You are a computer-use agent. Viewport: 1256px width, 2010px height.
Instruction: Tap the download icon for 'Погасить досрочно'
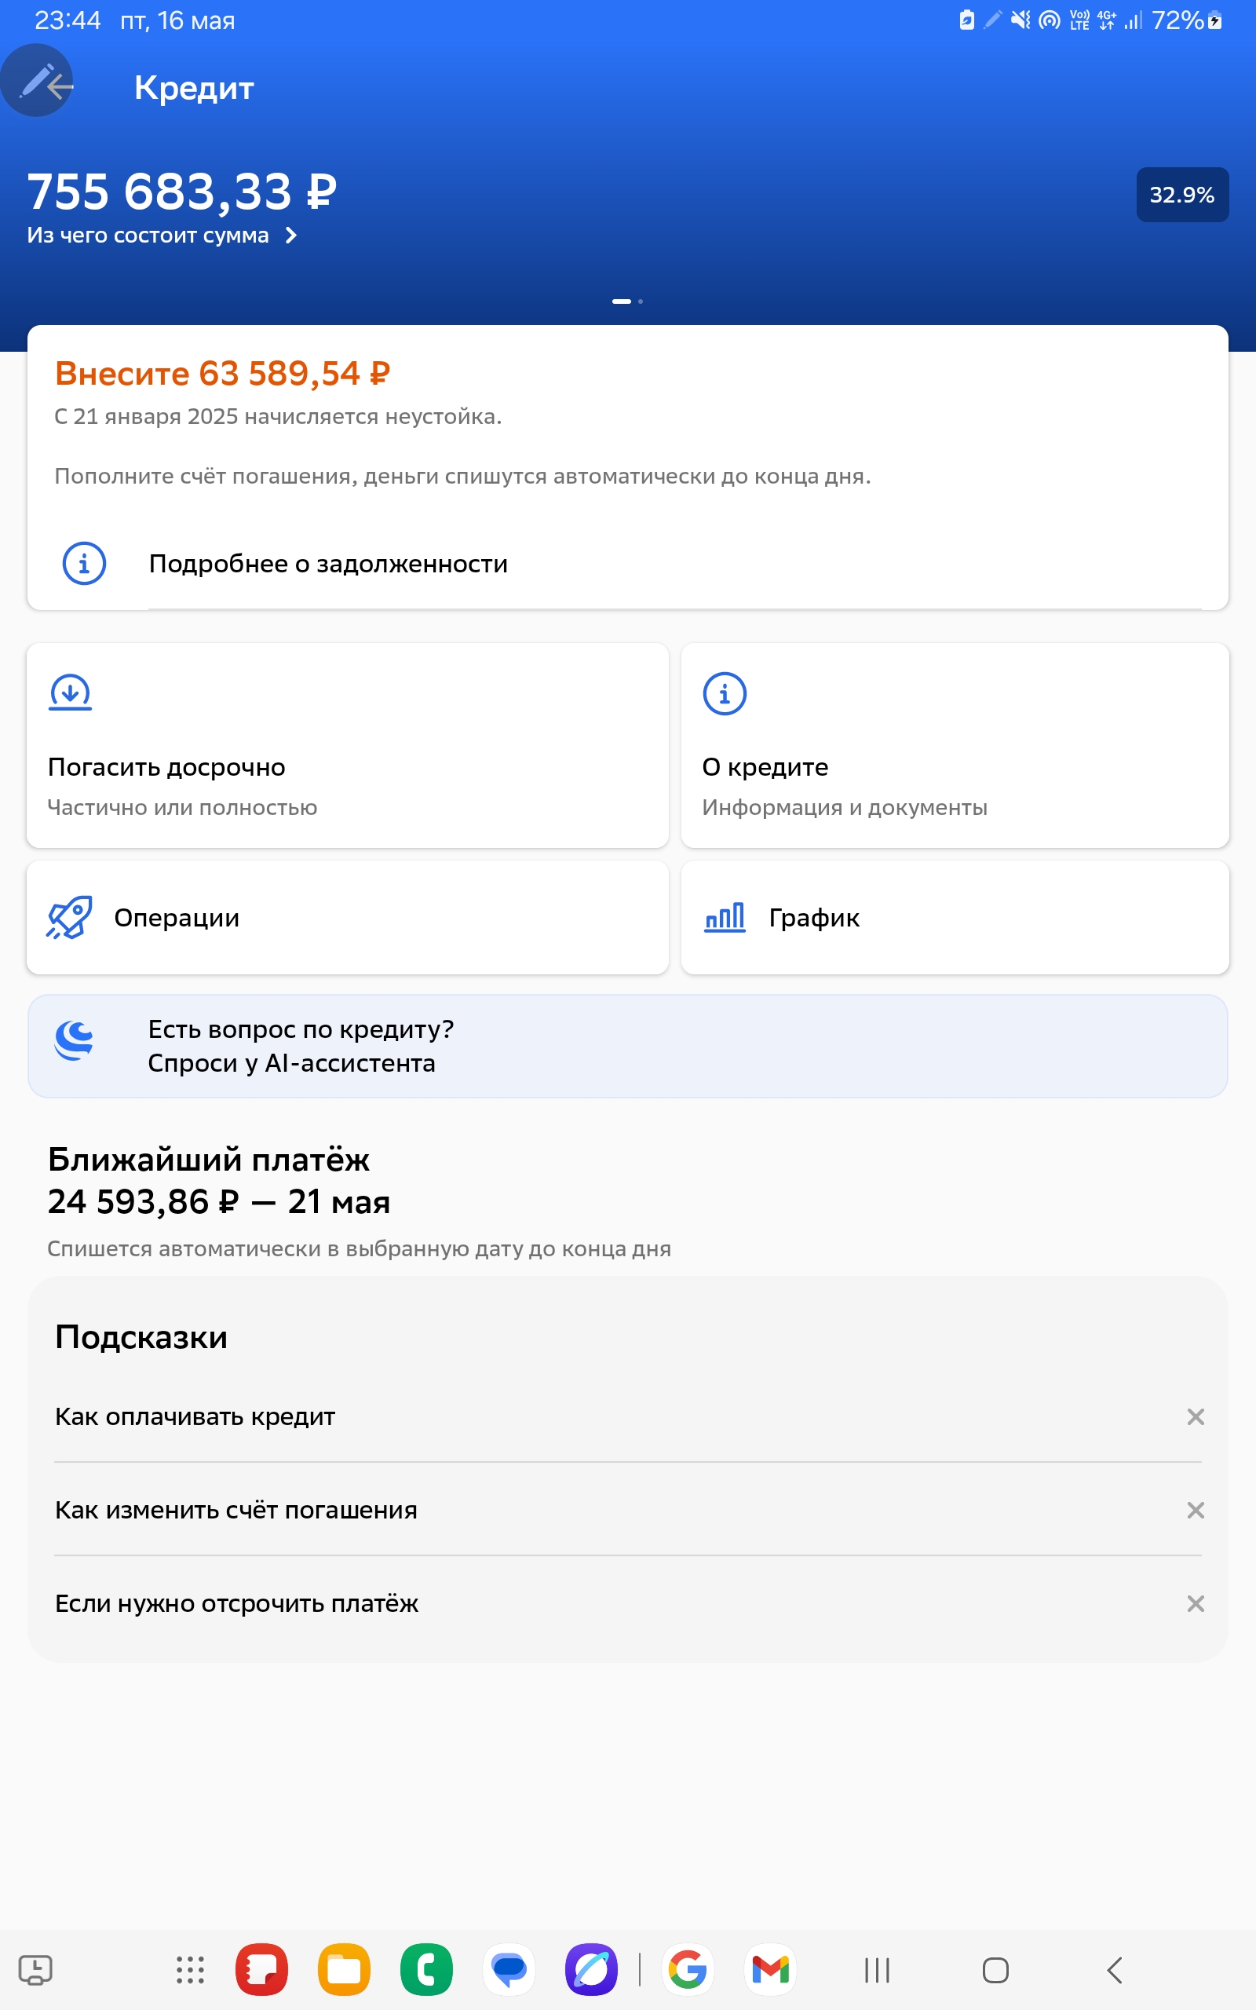pyautogui.click(x=71, y=693)
